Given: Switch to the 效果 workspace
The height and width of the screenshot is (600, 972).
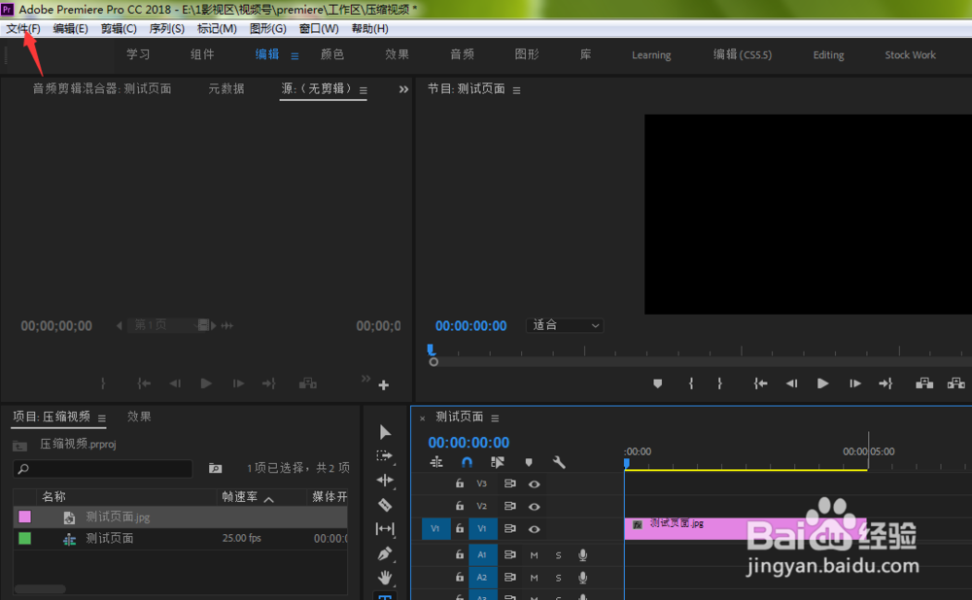Looking at the screenshot, I should 397,54.
